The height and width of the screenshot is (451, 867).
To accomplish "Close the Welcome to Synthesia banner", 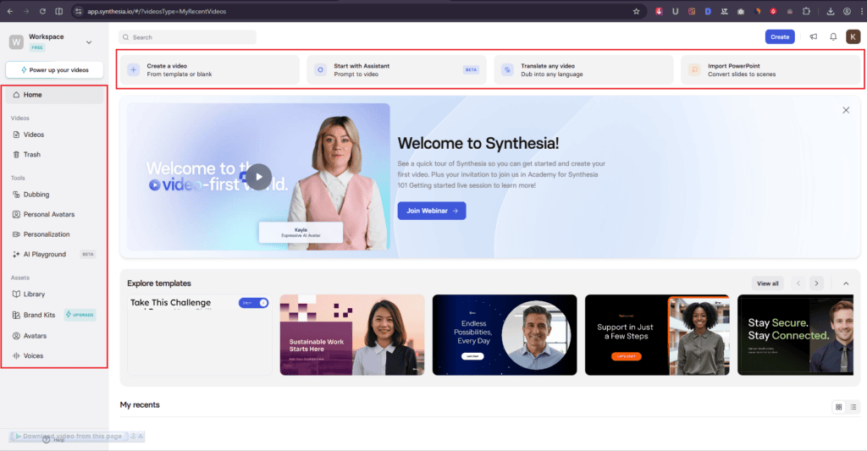I will tap(846, 110).
